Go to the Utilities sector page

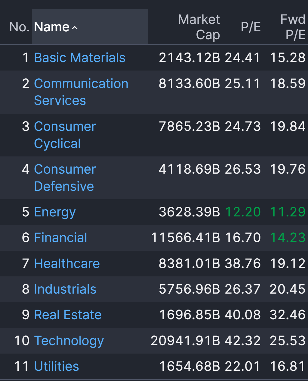[x=57, y=366]
